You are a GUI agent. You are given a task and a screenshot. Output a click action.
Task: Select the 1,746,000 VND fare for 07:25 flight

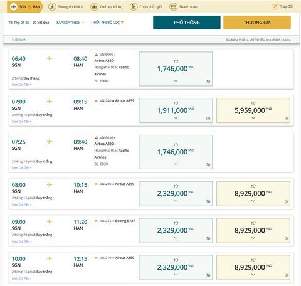[176, 152]
